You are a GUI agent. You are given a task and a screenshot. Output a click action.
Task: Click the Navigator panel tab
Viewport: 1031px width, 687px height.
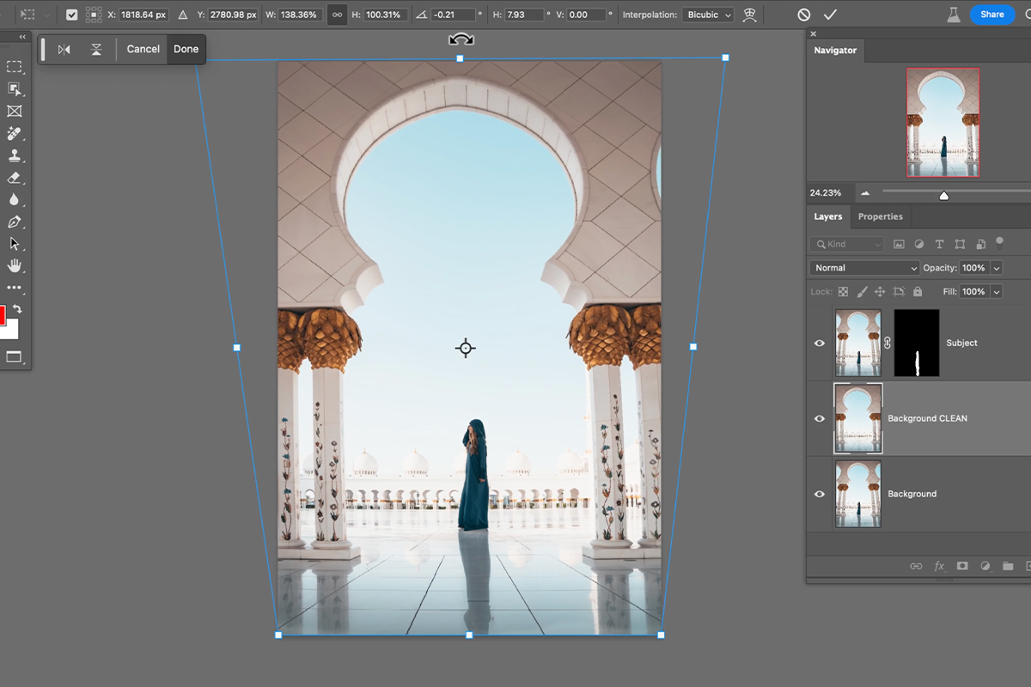(x=835, y=51)
